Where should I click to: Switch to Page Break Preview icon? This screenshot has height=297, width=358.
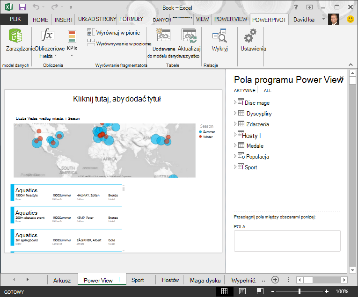[260, 291]
